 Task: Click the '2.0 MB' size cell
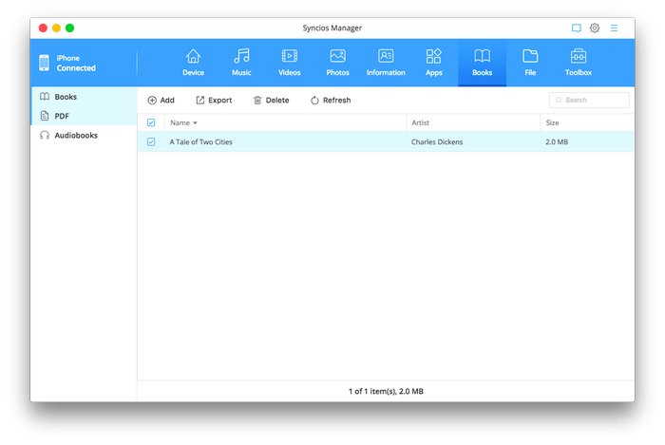point(557,141)
